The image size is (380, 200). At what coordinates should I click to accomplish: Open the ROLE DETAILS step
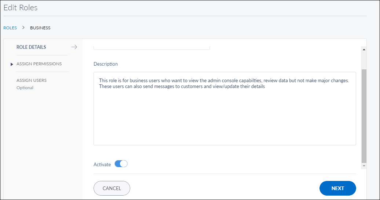[31, 47]
